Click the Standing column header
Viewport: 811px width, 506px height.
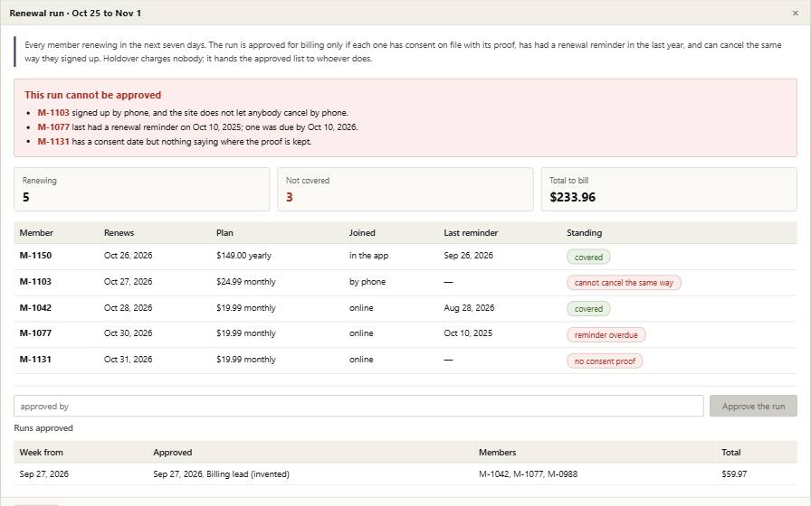(x=584, y=233)
